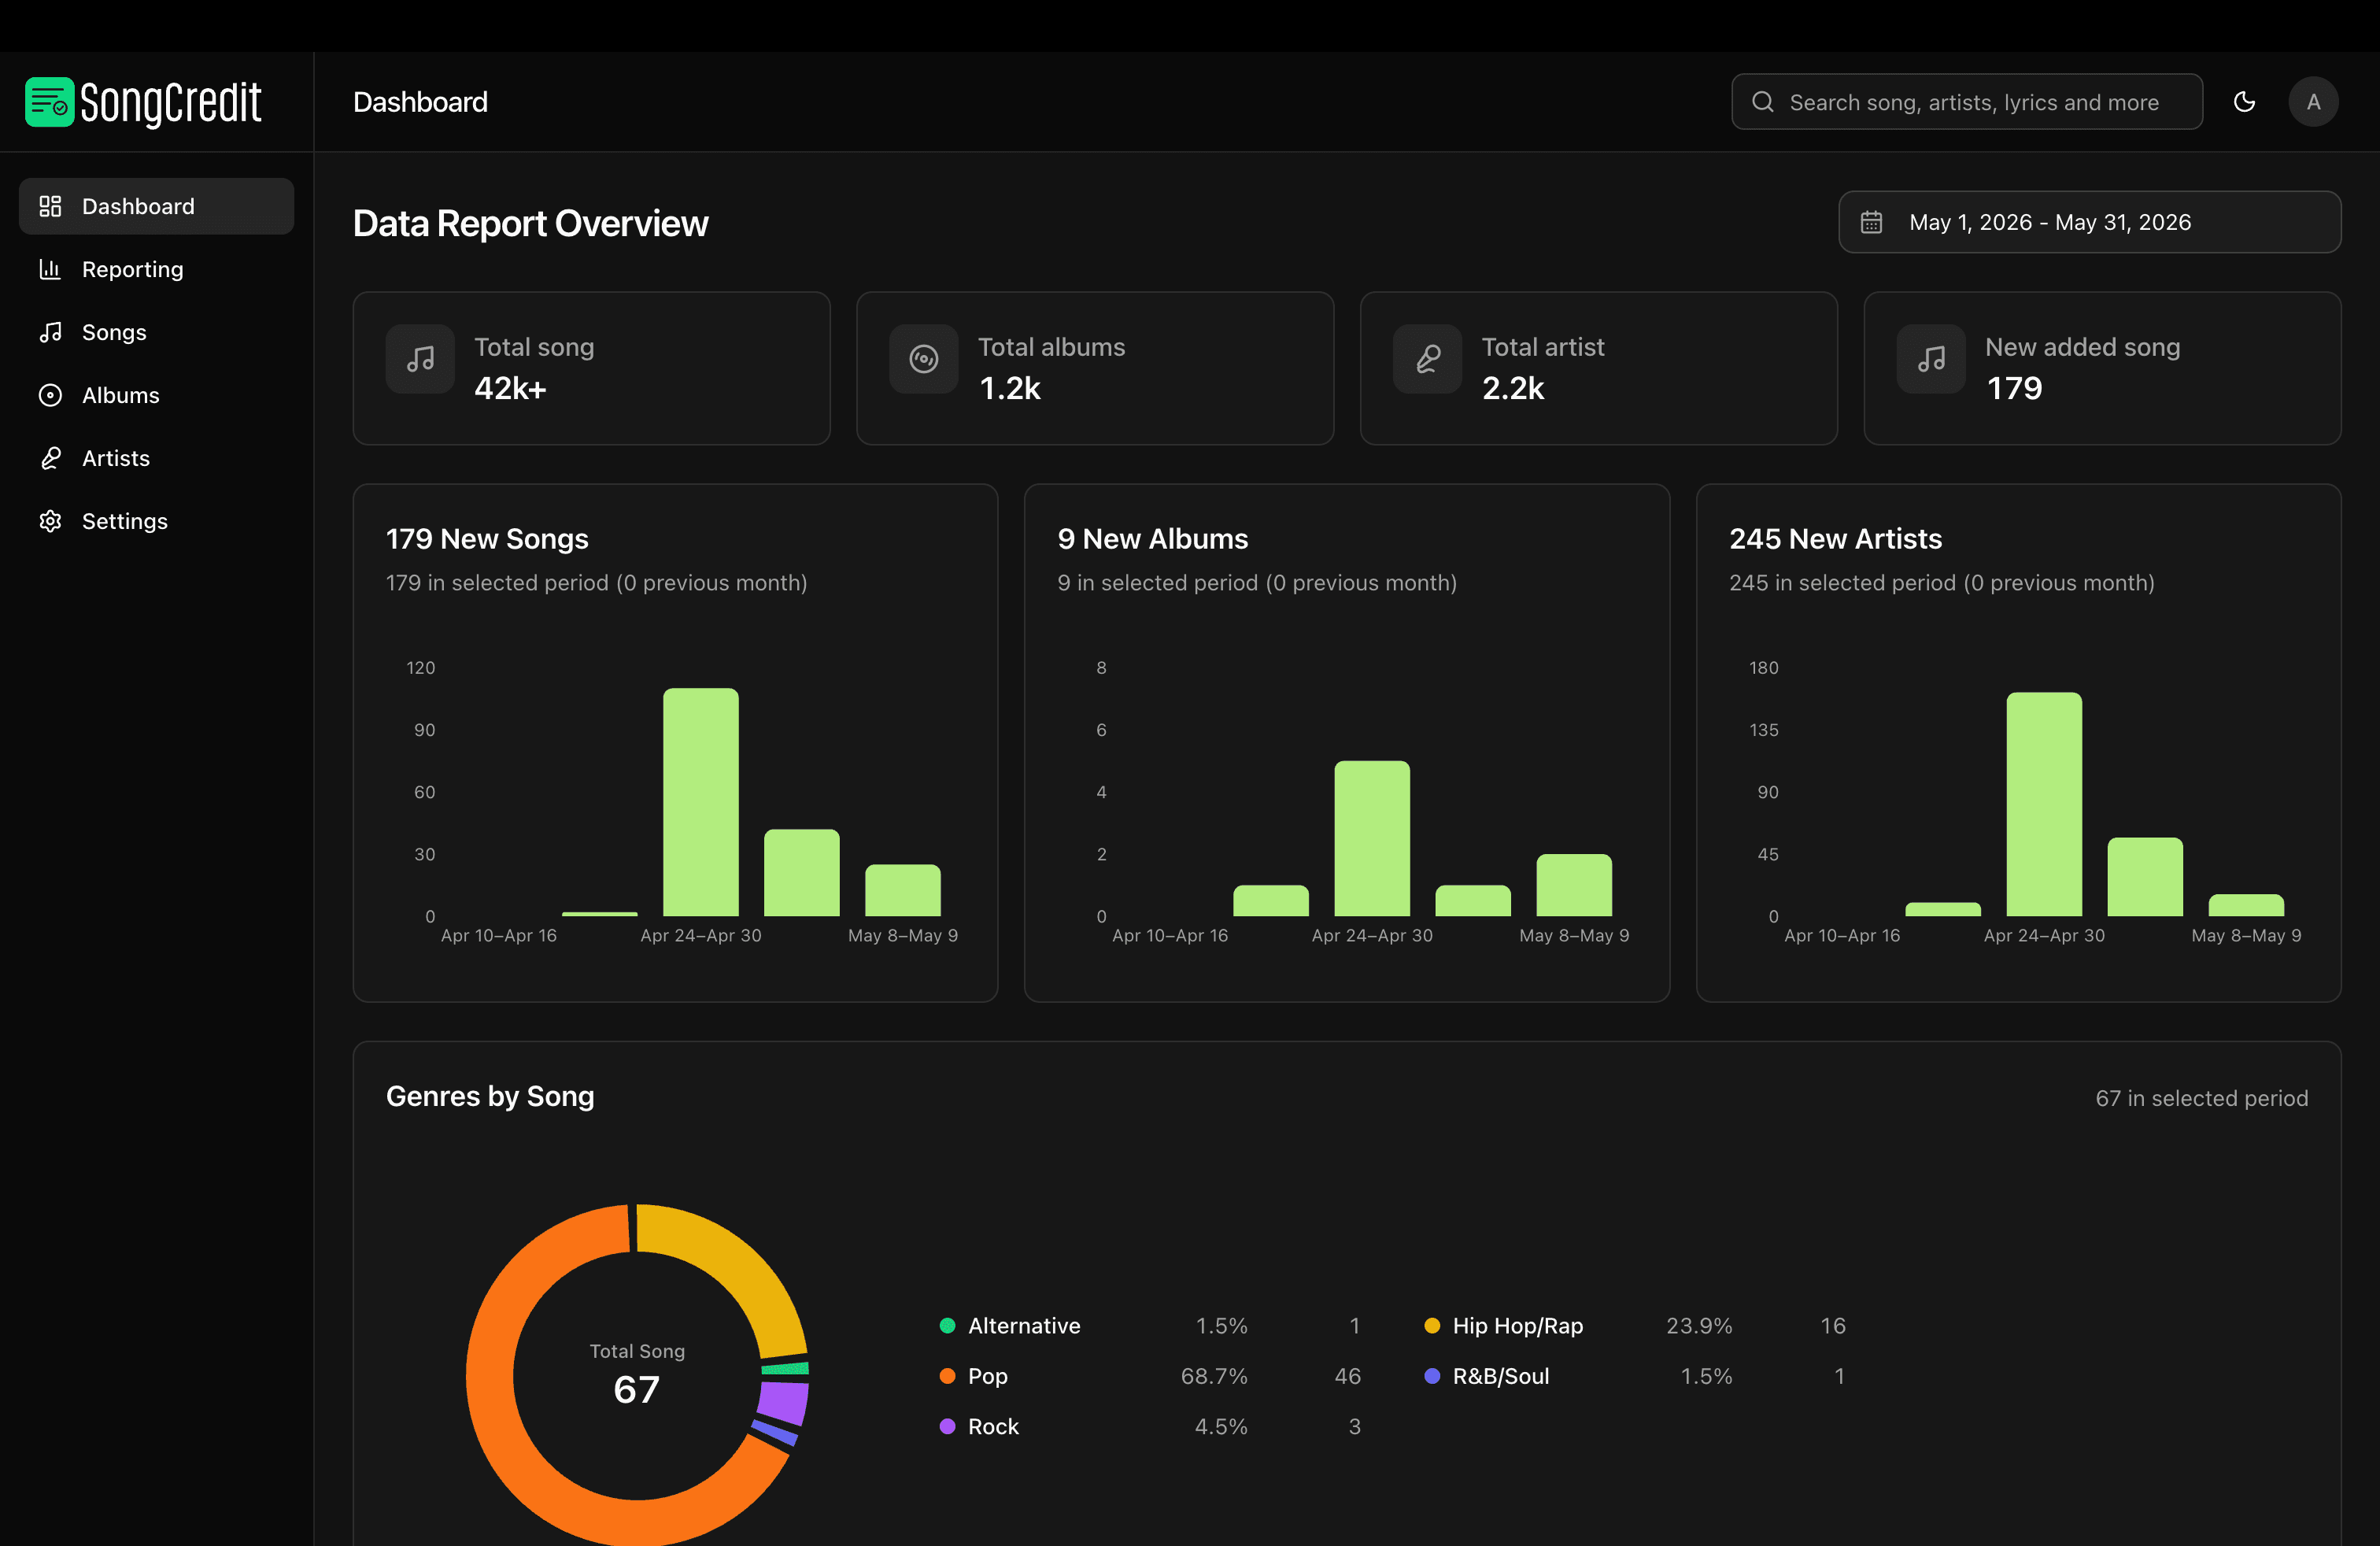Click the Total albums disc icon
This screenshot has height=1546, width=2380.
tap(924, 359)
